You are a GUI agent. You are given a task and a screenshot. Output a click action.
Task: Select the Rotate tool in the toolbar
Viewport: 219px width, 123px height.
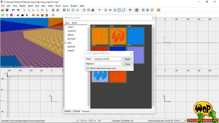click(x=110, y=10)
